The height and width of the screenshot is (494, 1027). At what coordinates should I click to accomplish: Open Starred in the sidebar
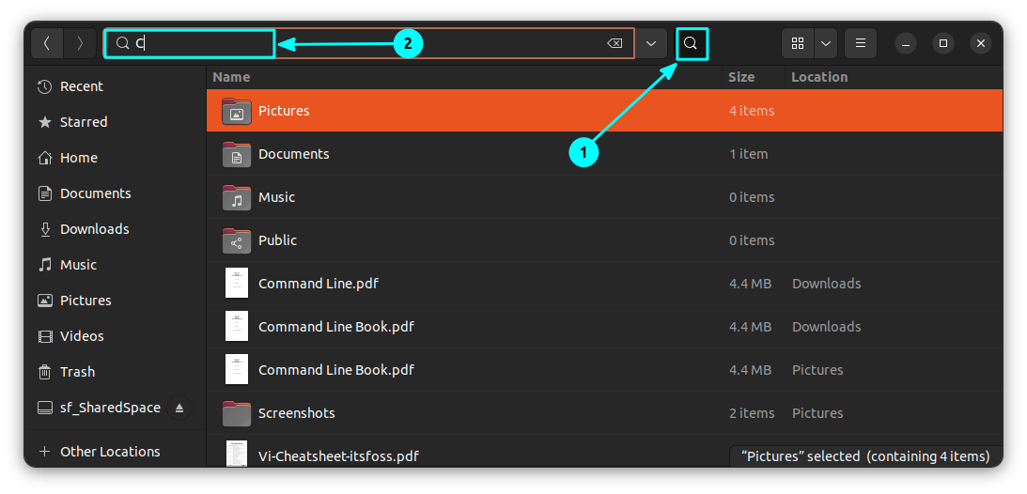[84, 122]
